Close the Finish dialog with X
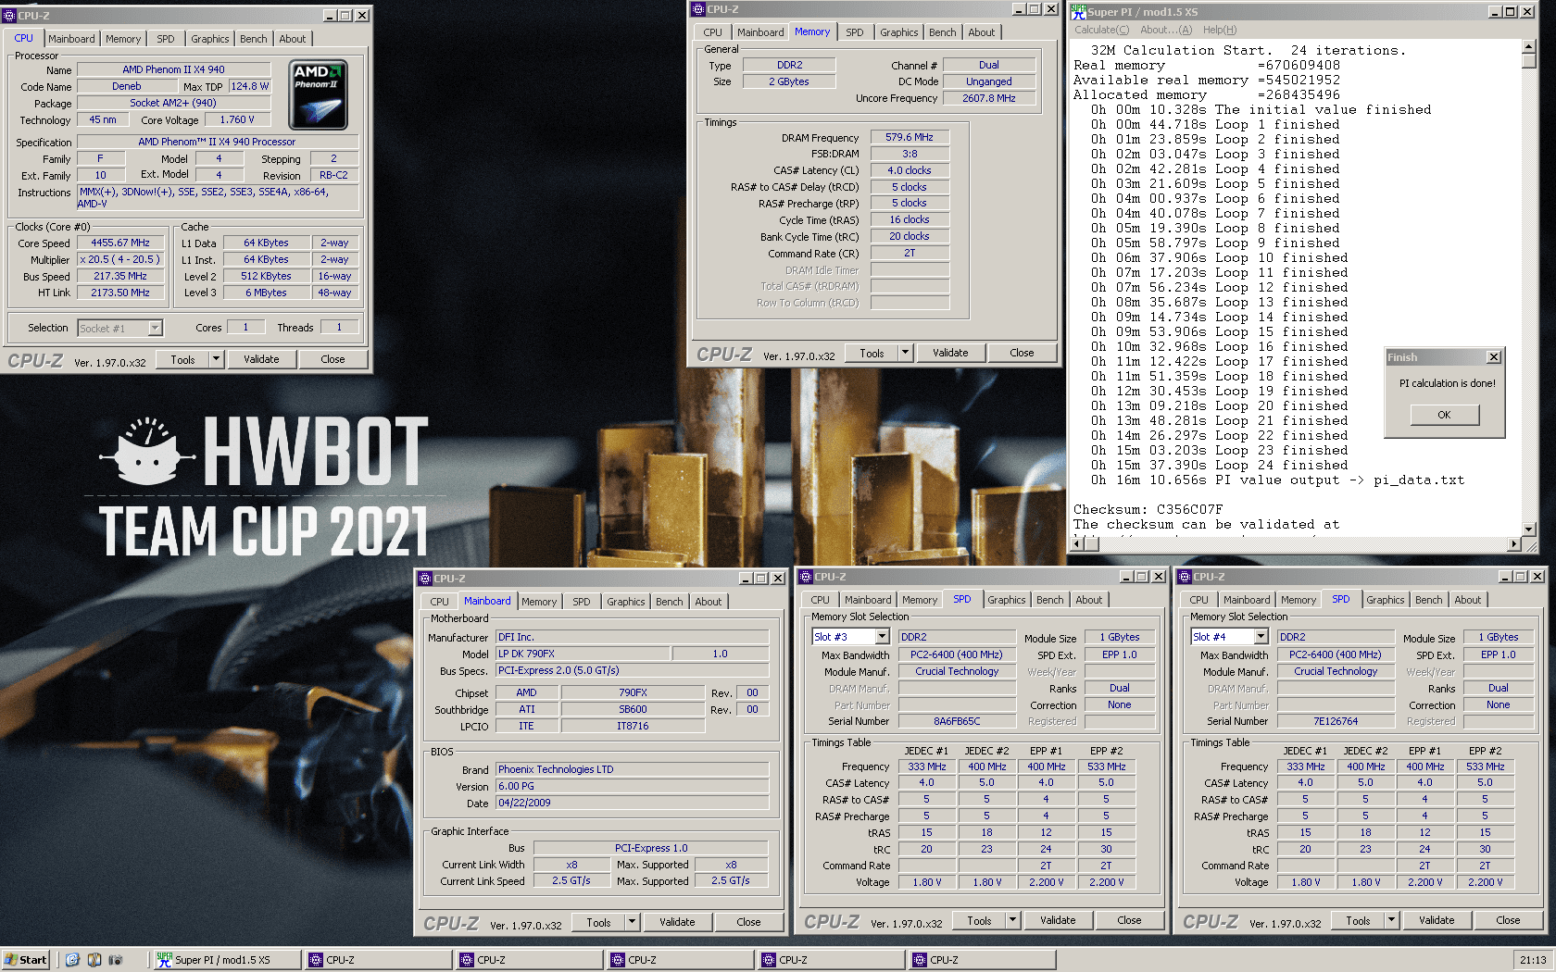 pyautogui.click(x=1493, y=357)
